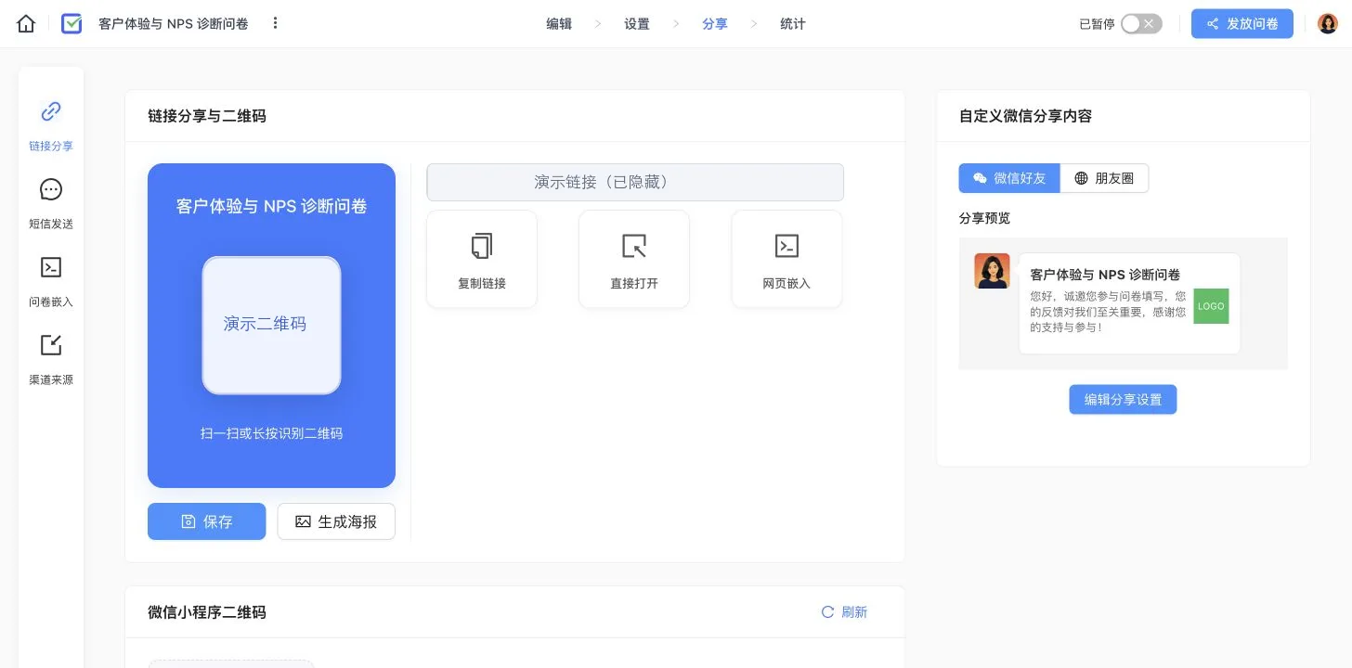Select the 微信好友 tab
This screenshot has width=1352, height=668.
pos(1009,178)
